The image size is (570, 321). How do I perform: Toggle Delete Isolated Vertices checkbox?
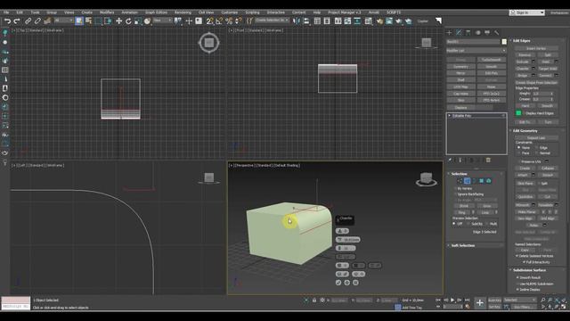coord(517,256)
